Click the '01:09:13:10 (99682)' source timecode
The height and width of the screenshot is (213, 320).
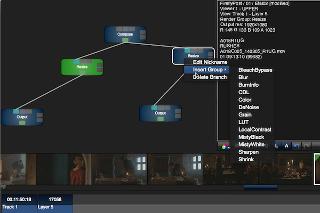coord(241,56)
